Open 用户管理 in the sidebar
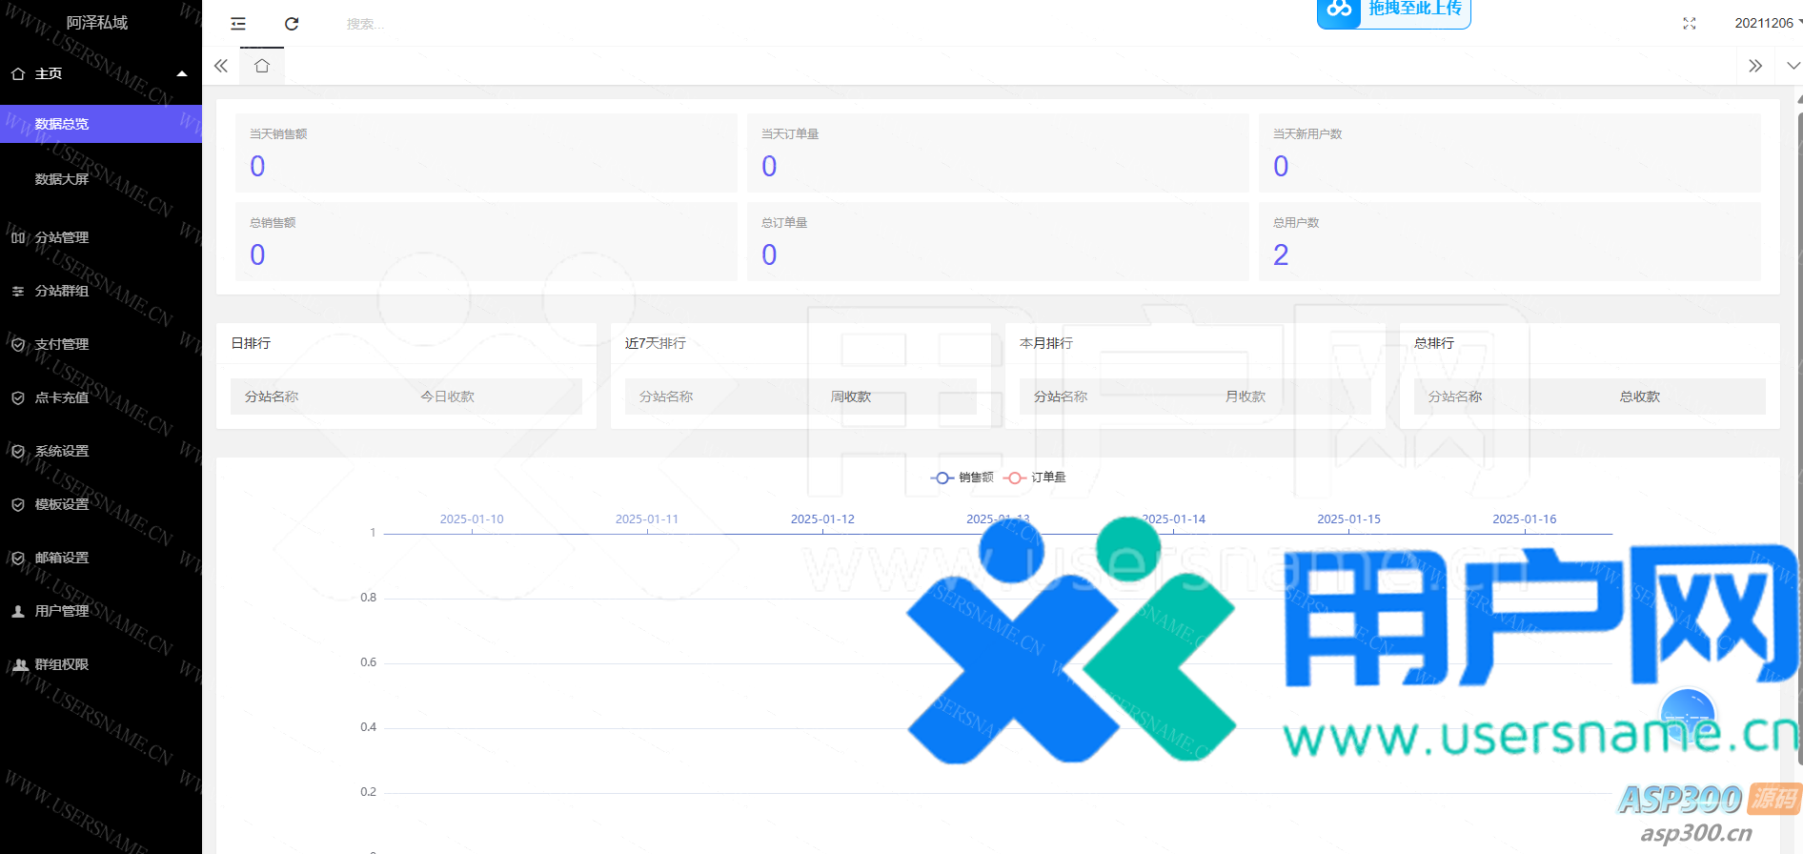 click(x=62, y=611)
